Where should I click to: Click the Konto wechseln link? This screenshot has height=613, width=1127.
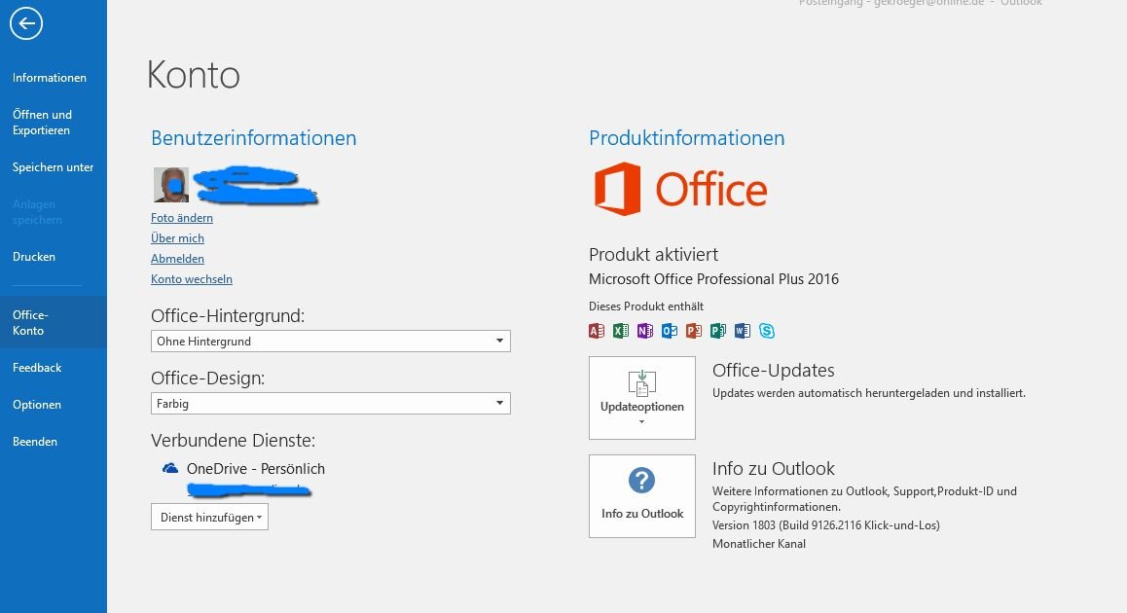(191, 279)
